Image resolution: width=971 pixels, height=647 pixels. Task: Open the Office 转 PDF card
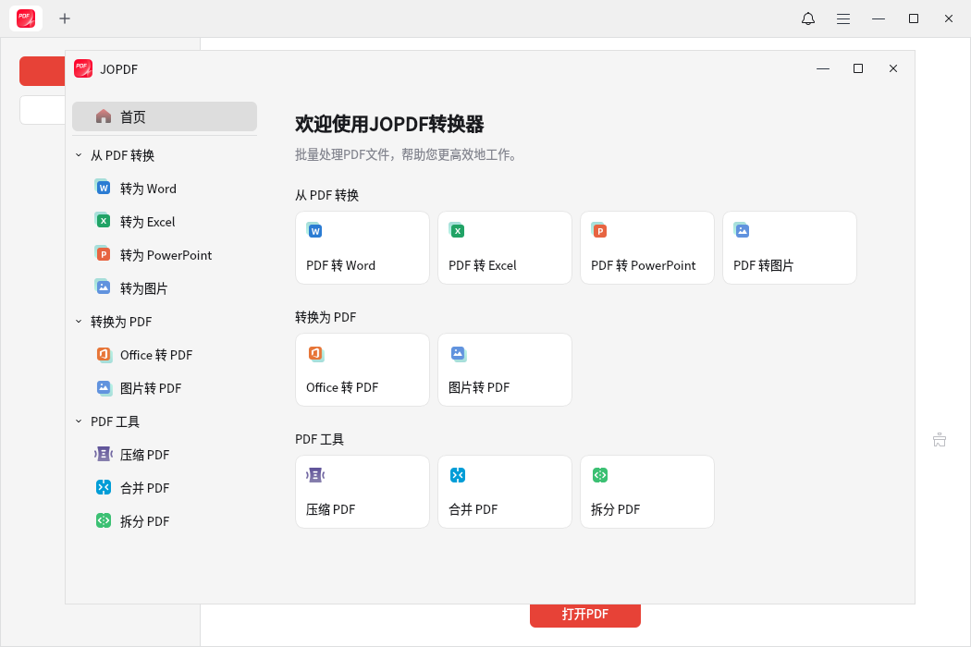tap(363, 370)
